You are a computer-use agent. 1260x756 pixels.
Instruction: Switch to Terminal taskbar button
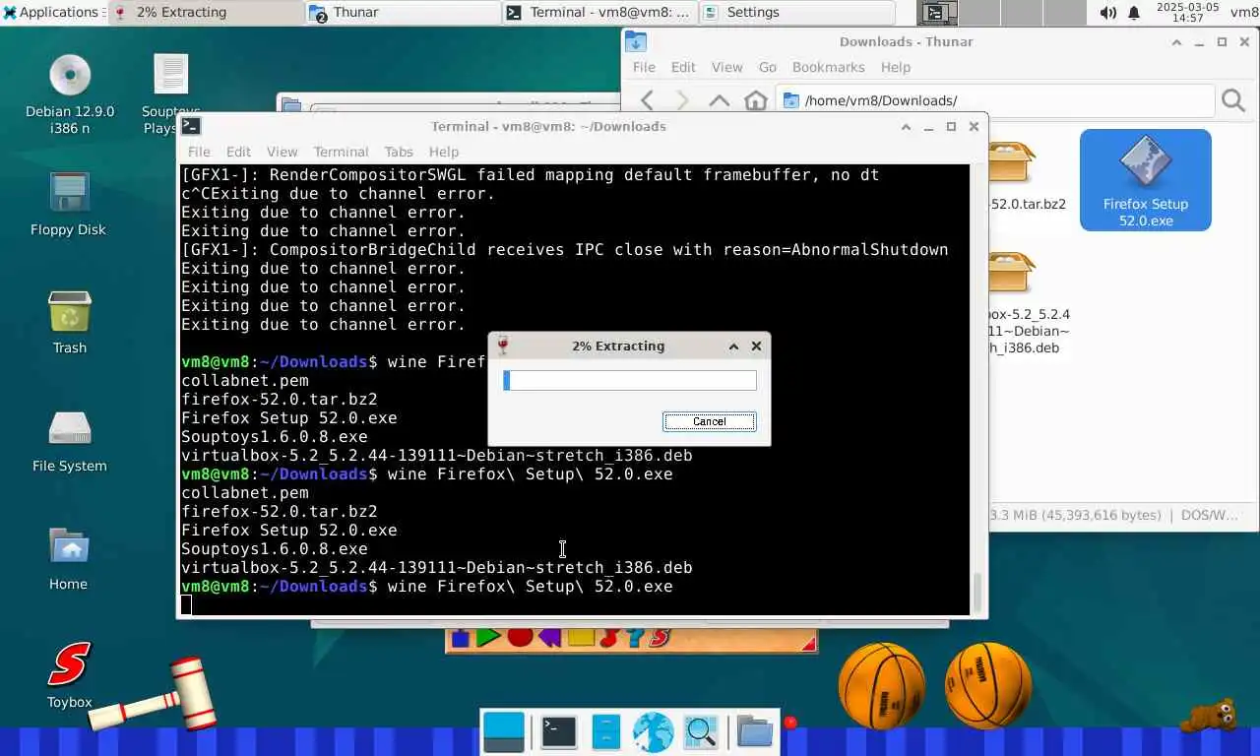click(x=599, y=13)
